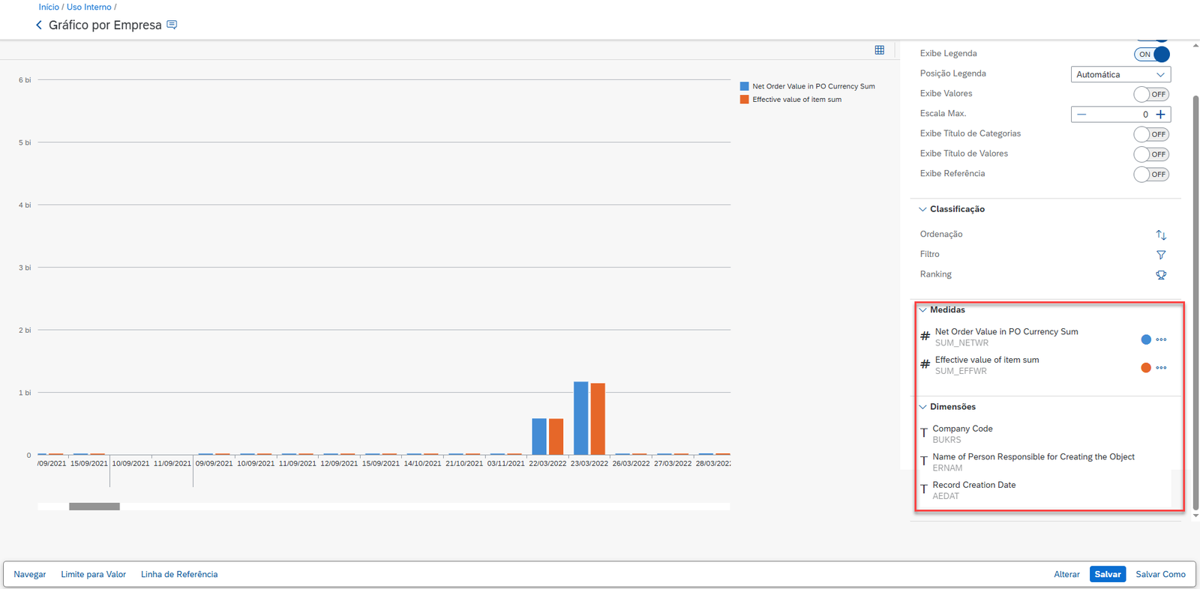Viewport: 1200px width, 589px height.
Task: Switch to table view with grid icon
Action: tap(880, 50)
